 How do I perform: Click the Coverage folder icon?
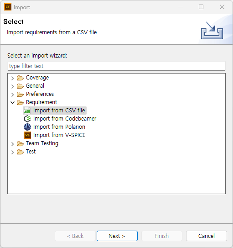coord(20,78)
